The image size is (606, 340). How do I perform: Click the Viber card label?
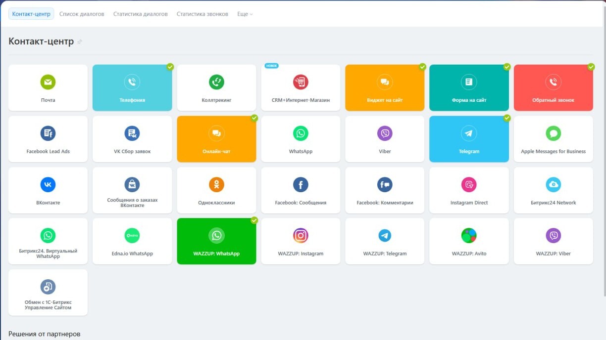385,152
